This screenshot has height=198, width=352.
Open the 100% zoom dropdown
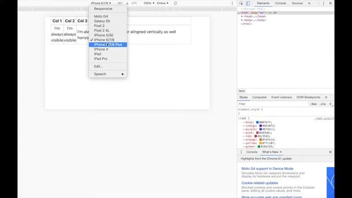pos(149,3)
